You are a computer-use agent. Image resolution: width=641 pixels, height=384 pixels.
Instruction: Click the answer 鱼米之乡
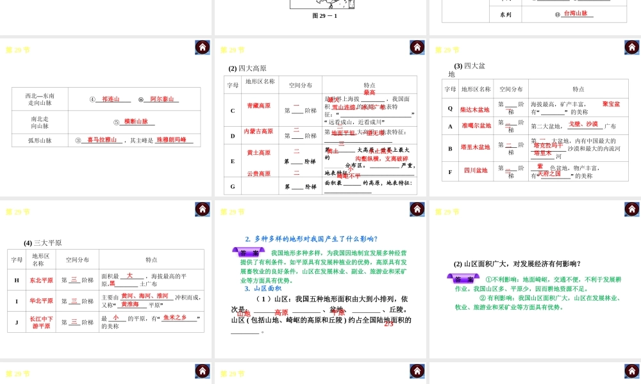click(x=174, y=317)
